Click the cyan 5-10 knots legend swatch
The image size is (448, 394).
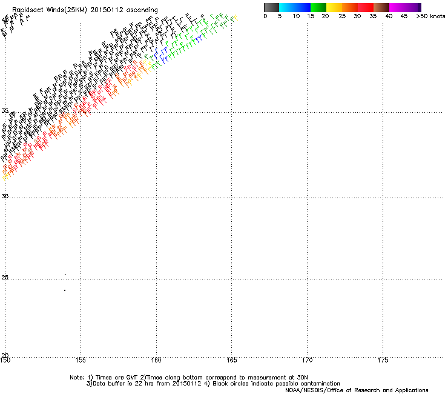pos(287,7)
